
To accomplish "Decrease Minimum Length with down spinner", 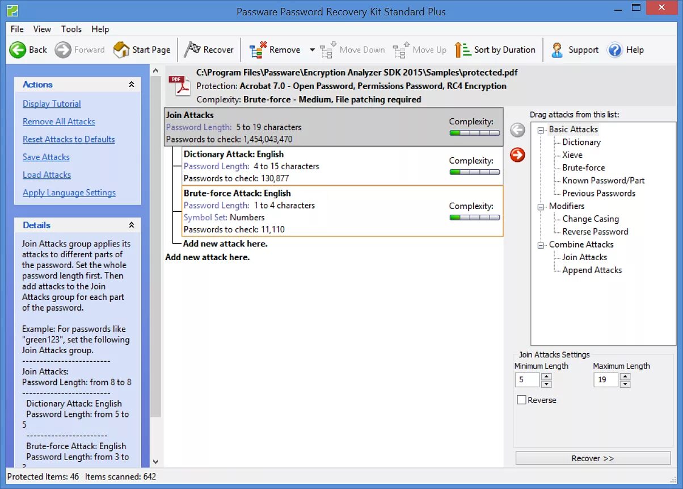I will point(546,384).
